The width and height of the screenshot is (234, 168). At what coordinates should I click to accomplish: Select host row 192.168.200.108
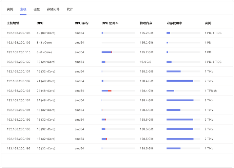coord(117,33)
